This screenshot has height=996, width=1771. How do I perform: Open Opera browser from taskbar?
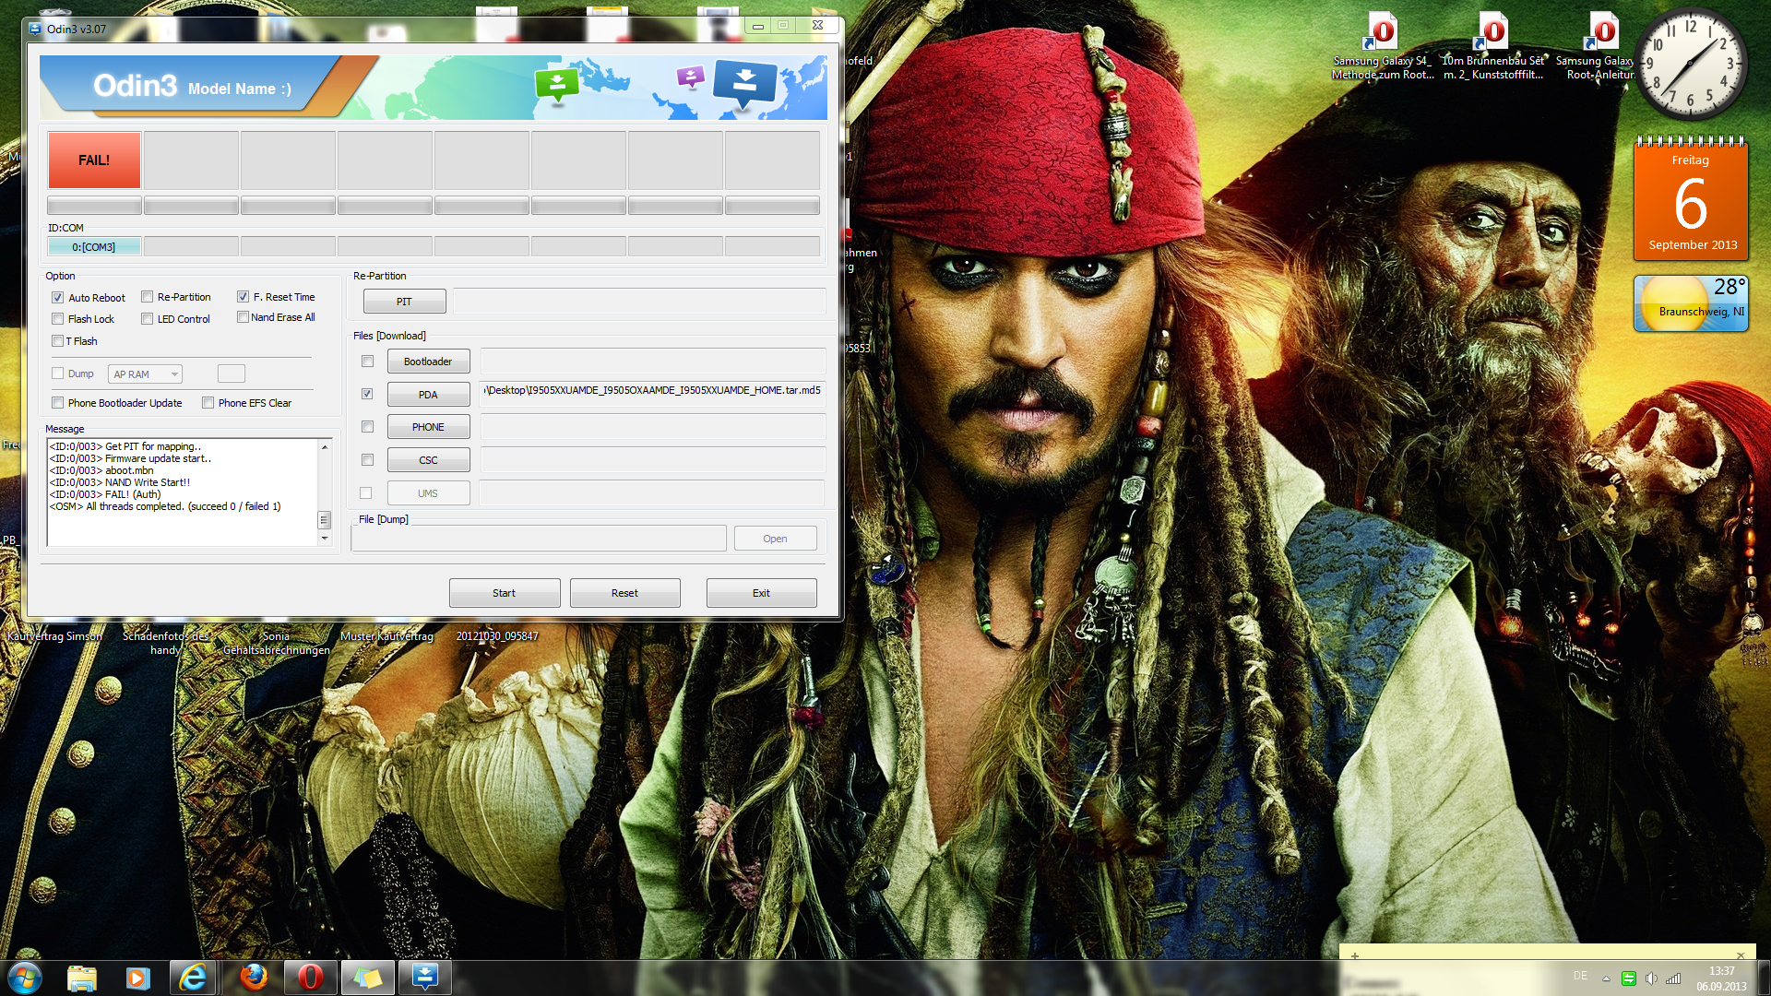(x=311, y=978)
